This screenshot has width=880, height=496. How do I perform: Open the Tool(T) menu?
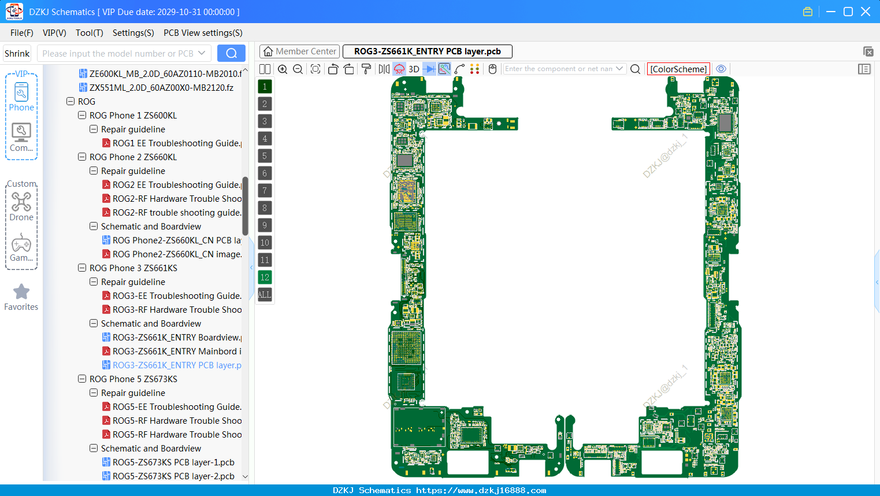(x=90, y=33)
